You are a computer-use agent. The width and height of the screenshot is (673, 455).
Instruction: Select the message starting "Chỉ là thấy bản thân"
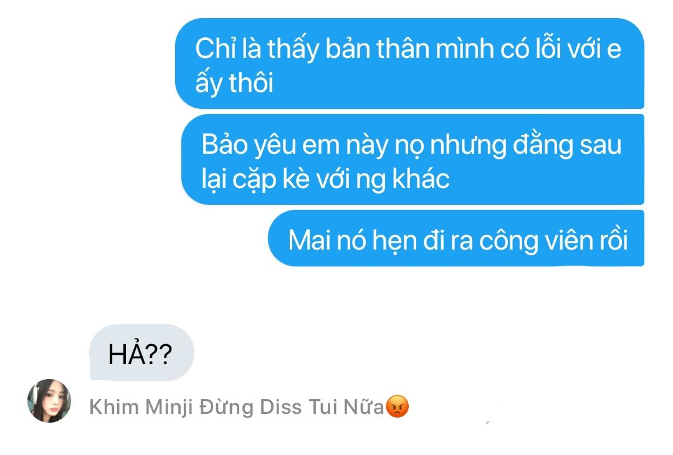click(410, 63)
